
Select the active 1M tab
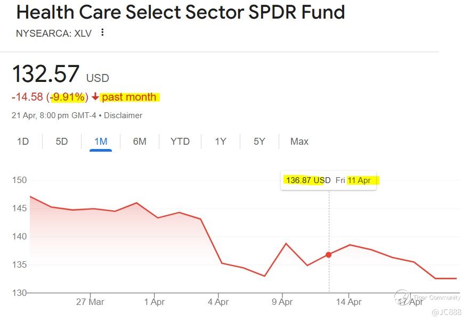tap(101, 142)
